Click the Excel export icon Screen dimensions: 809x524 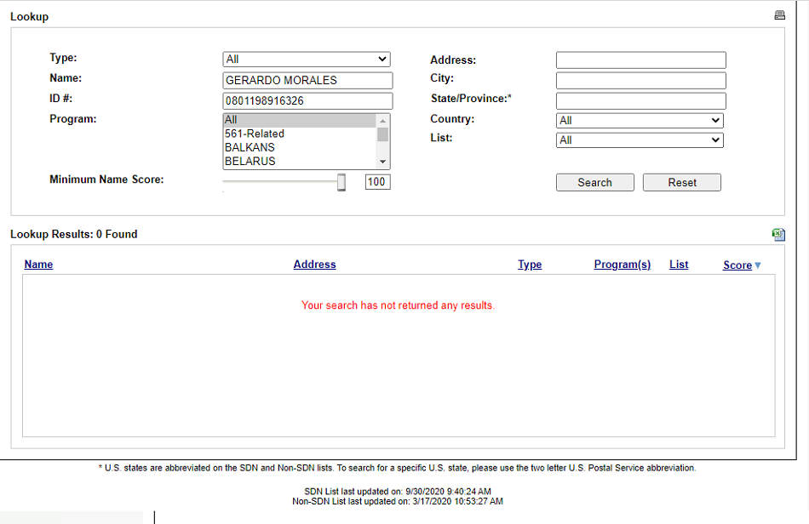click(777, 235)
